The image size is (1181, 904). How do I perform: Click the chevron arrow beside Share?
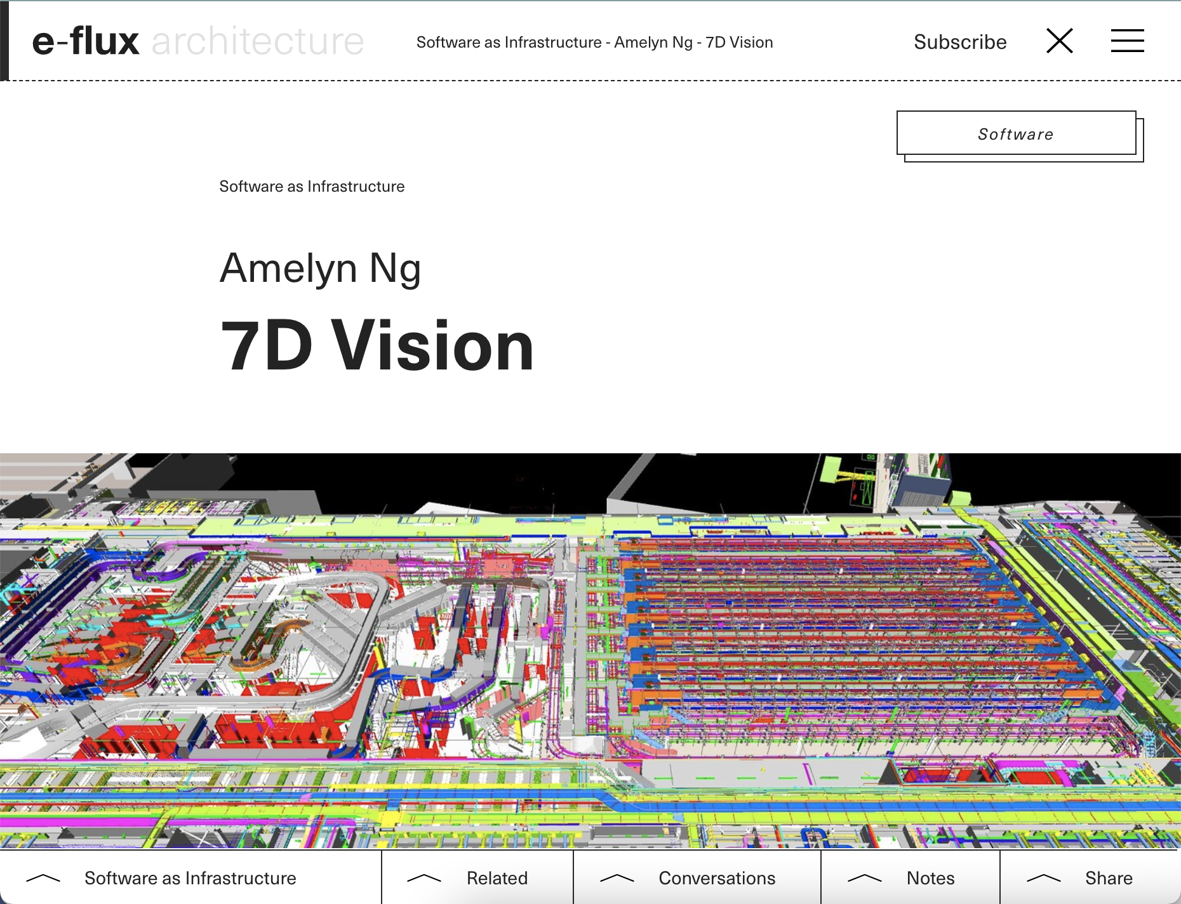[x=1043, y=878]
